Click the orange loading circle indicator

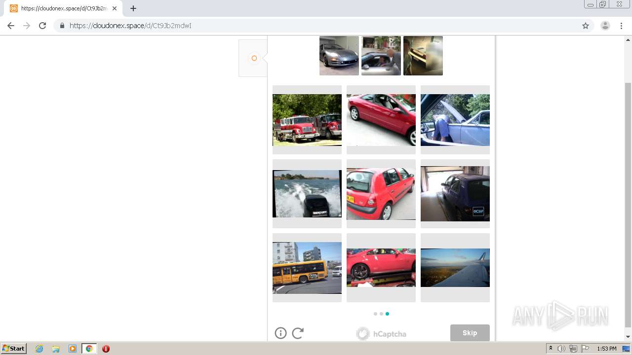point(254,58)
